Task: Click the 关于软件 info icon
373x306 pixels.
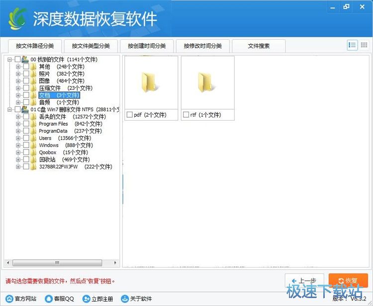Action: [x=124, y=299]
